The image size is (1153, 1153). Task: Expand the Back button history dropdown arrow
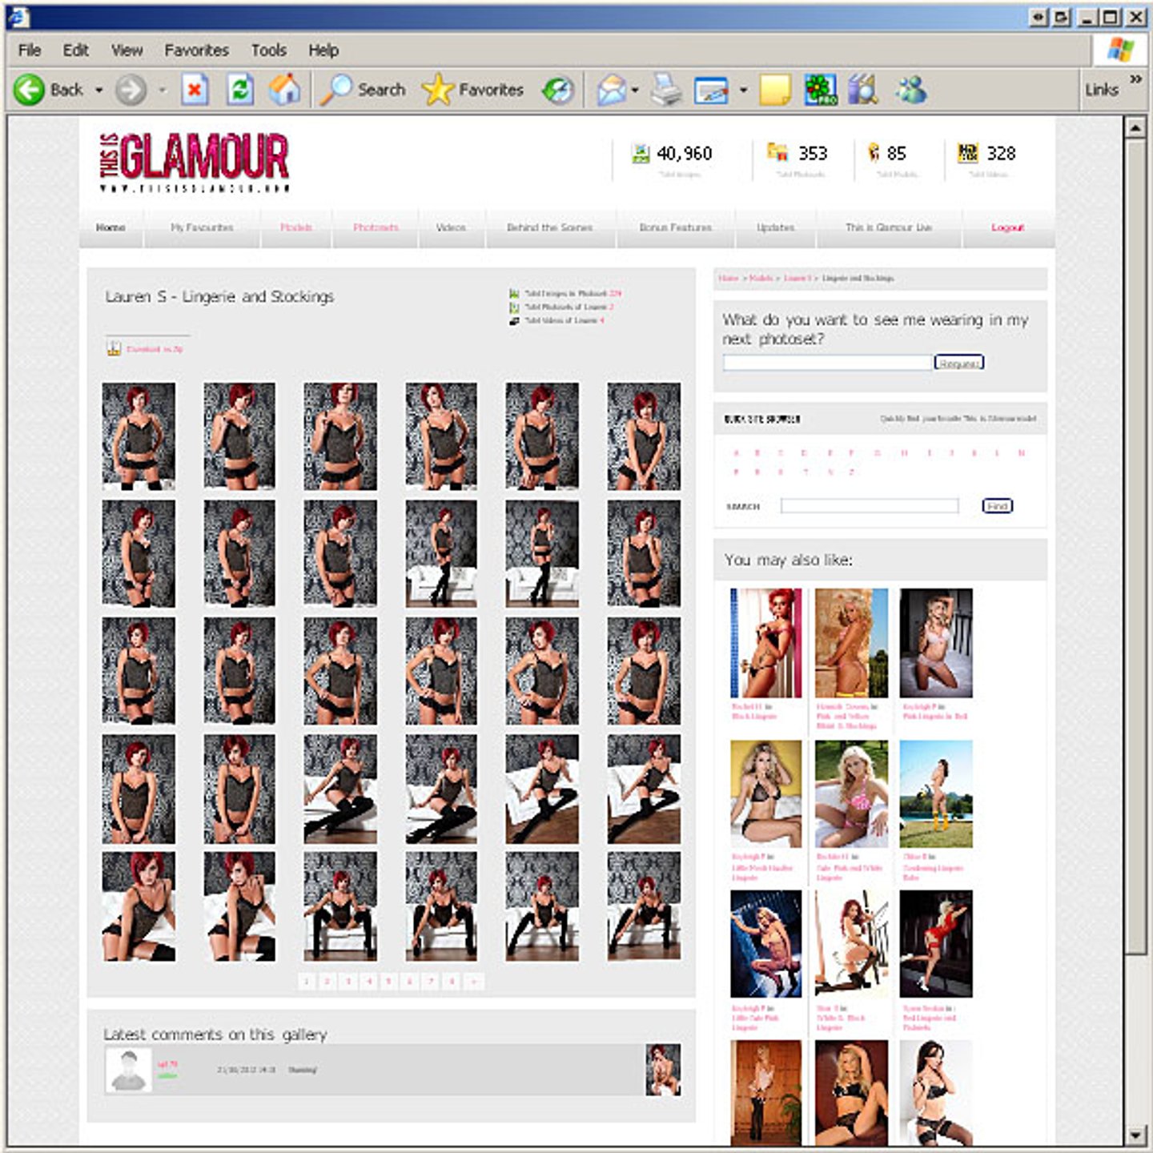coord(99,90)
